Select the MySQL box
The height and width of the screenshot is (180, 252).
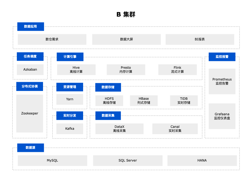click(52, 160)
